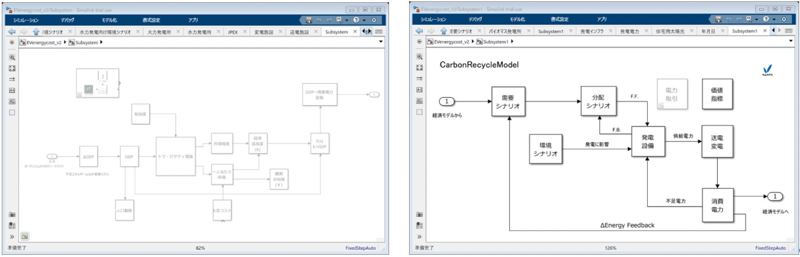Viewport: 800px width, 257px height.
Task: Click the Undo icon in right window toolbar
Action: coord(728,19)
